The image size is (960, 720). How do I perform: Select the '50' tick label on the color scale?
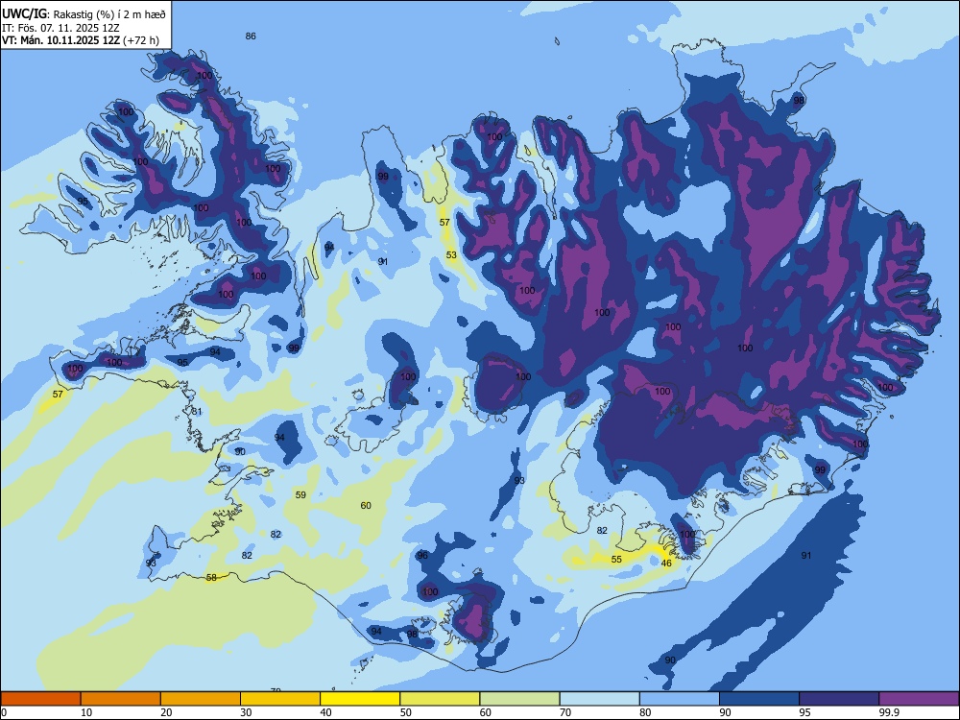click(x=406, y=712)
